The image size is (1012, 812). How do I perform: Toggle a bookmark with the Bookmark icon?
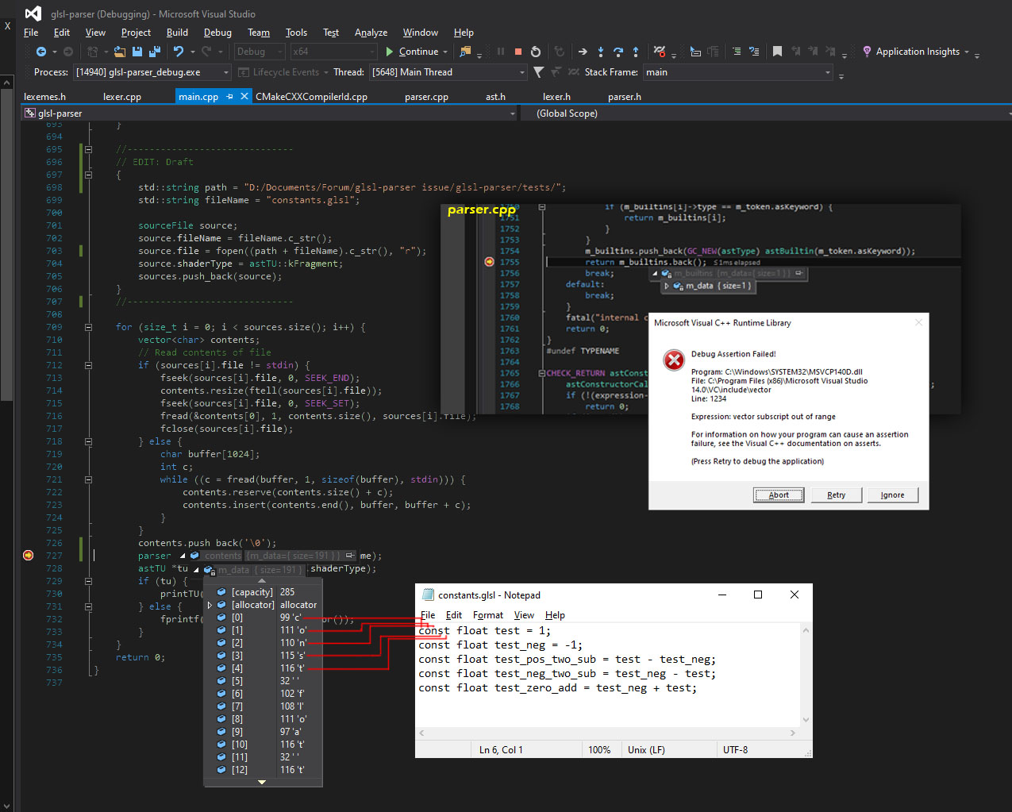[777, 52]
